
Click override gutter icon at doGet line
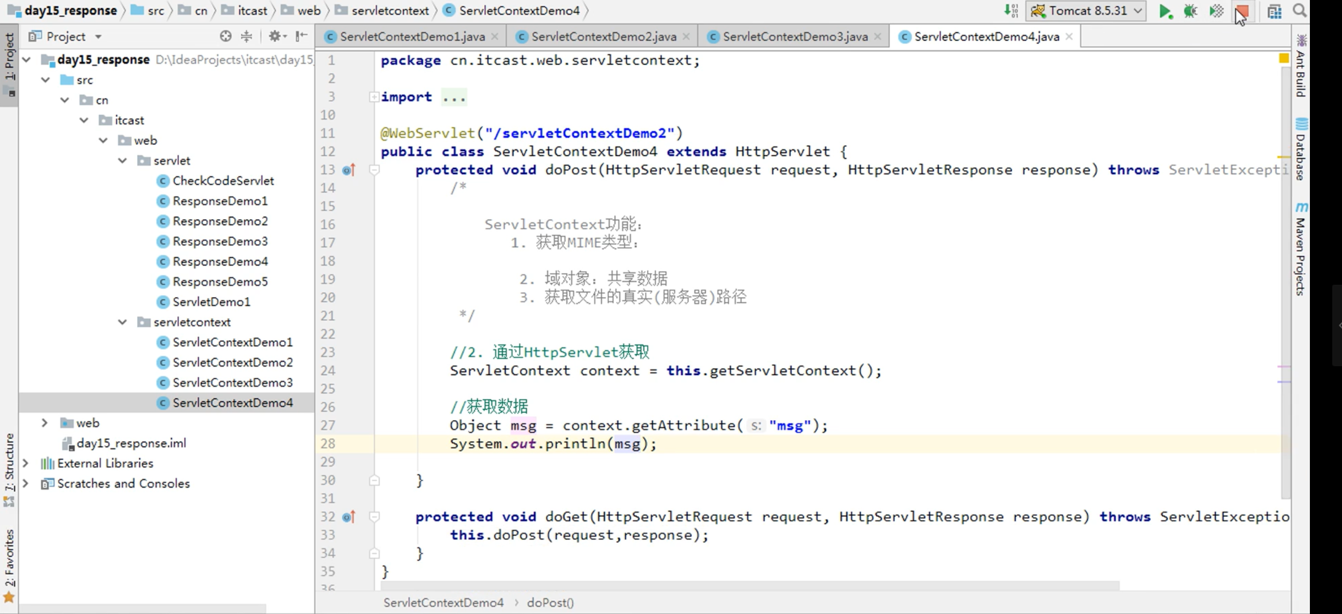(348, 517)
